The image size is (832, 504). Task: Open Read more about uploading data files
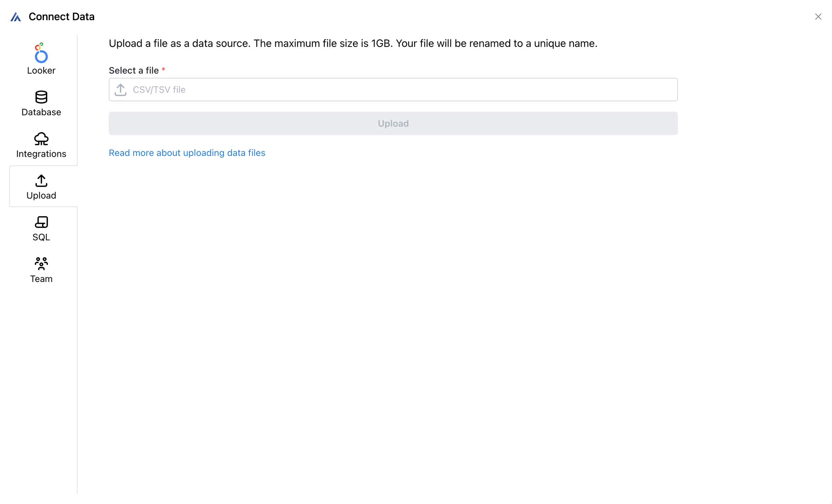pyautogui.click(x=187, y=153)
